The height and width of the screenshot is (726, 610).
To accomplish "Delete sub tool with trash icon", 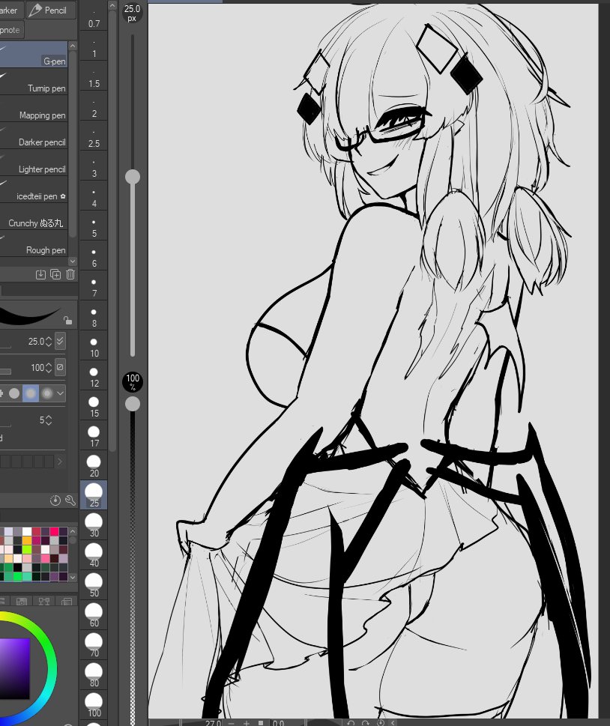I will click(x=70, y=274).
